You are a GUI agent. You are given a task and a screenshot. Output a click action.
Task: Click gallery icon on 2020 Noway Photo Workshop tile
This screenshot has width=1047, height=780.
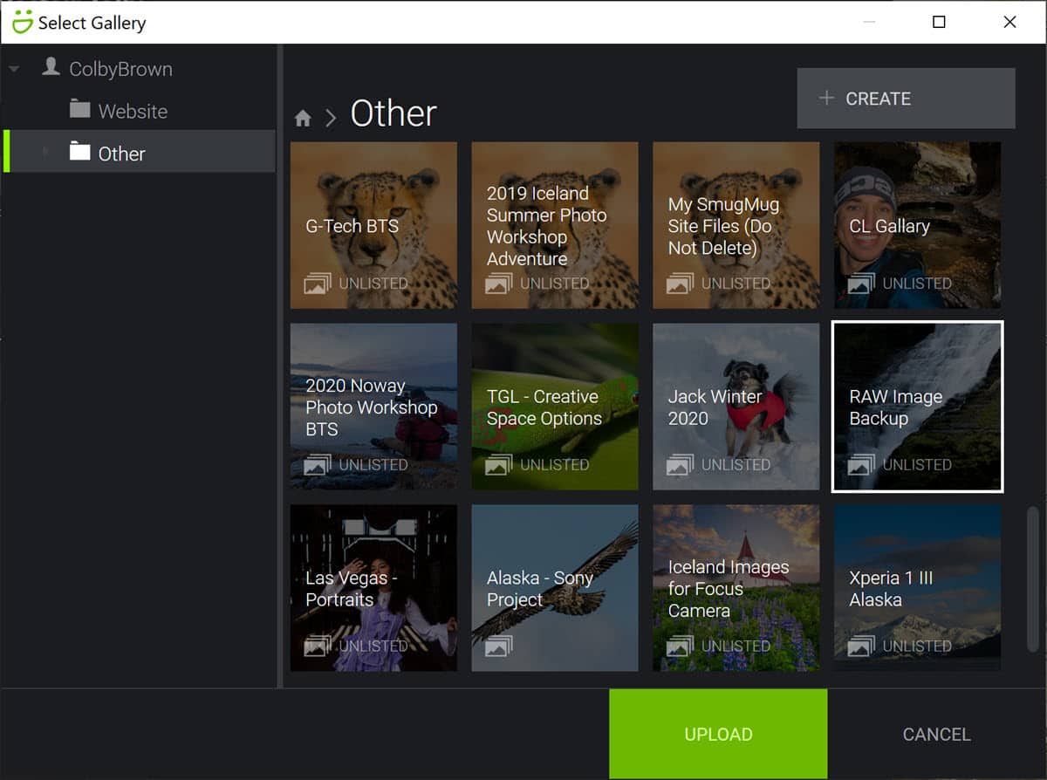click(x=318, y=465)
